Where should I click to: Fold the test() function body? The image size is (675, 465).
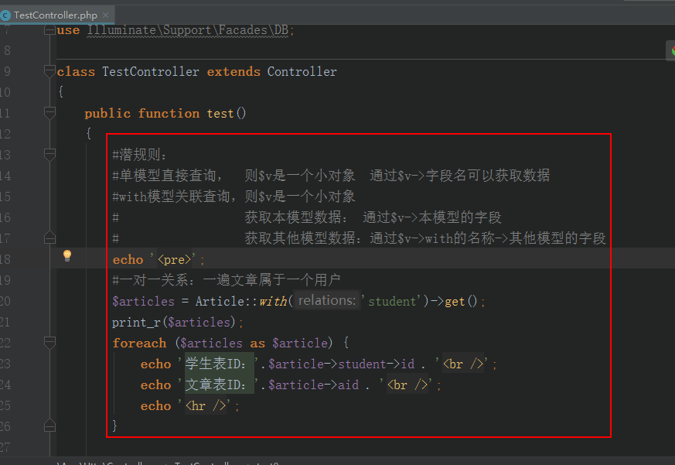coord(50,114)
